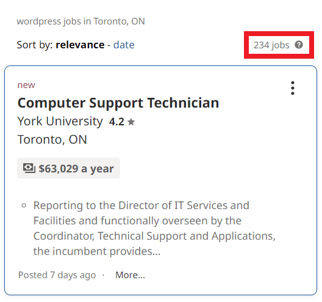Click the salary money icon
The height and width of the screenshot is (302, 322).
click(29, 168)
